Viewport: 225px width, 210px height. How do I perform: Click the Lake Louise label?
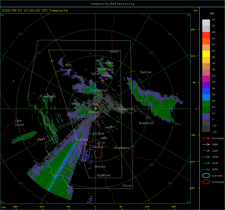click(x=19, y=123)
